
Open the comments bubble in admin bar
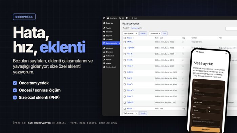click(127, 18)
